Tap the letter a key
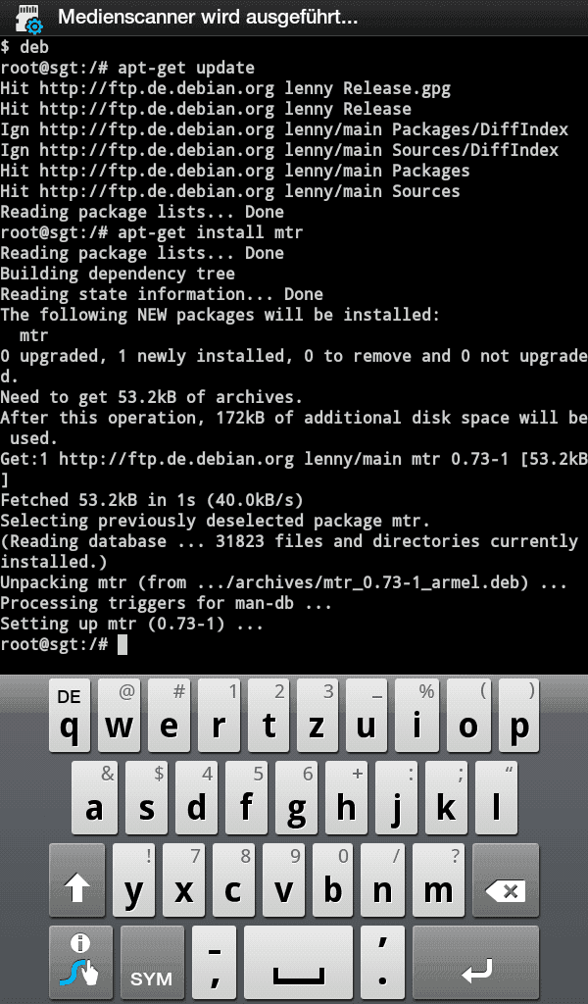This screenshot has height=1004, width=588. [x=94, y=798]
